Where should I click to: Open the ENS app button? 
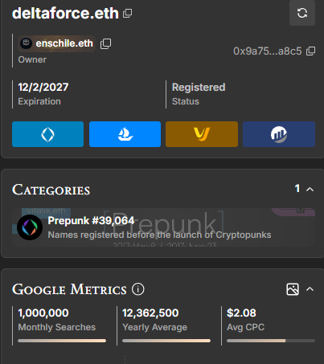47,134
